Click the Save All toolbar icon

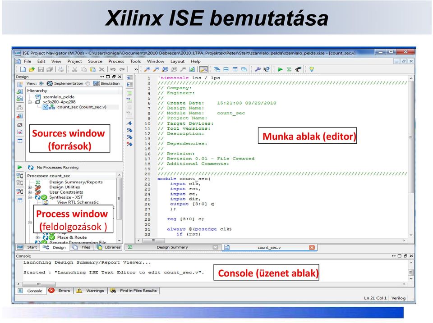click(x=50, y=69)
